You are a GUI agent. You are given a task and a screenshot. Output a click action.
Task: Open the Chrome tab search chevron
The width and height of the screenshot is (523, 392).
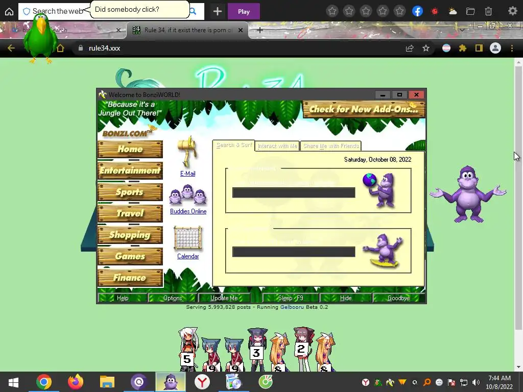click(462, 30)
